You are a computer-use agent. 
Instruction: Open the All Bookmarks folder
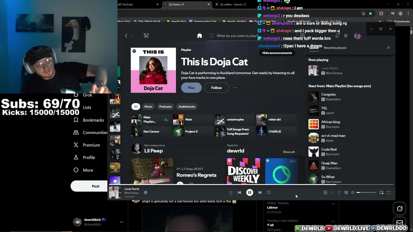[x=399, y=22]
